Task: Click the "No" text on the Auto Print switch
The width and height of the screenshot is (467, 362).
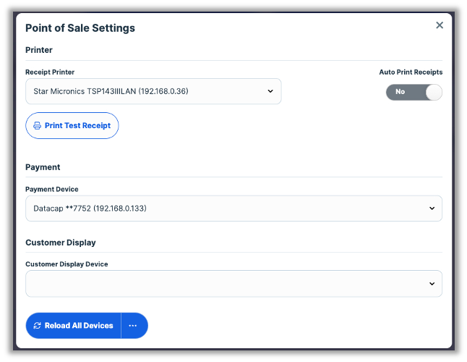Action: [x=400, y=92]
